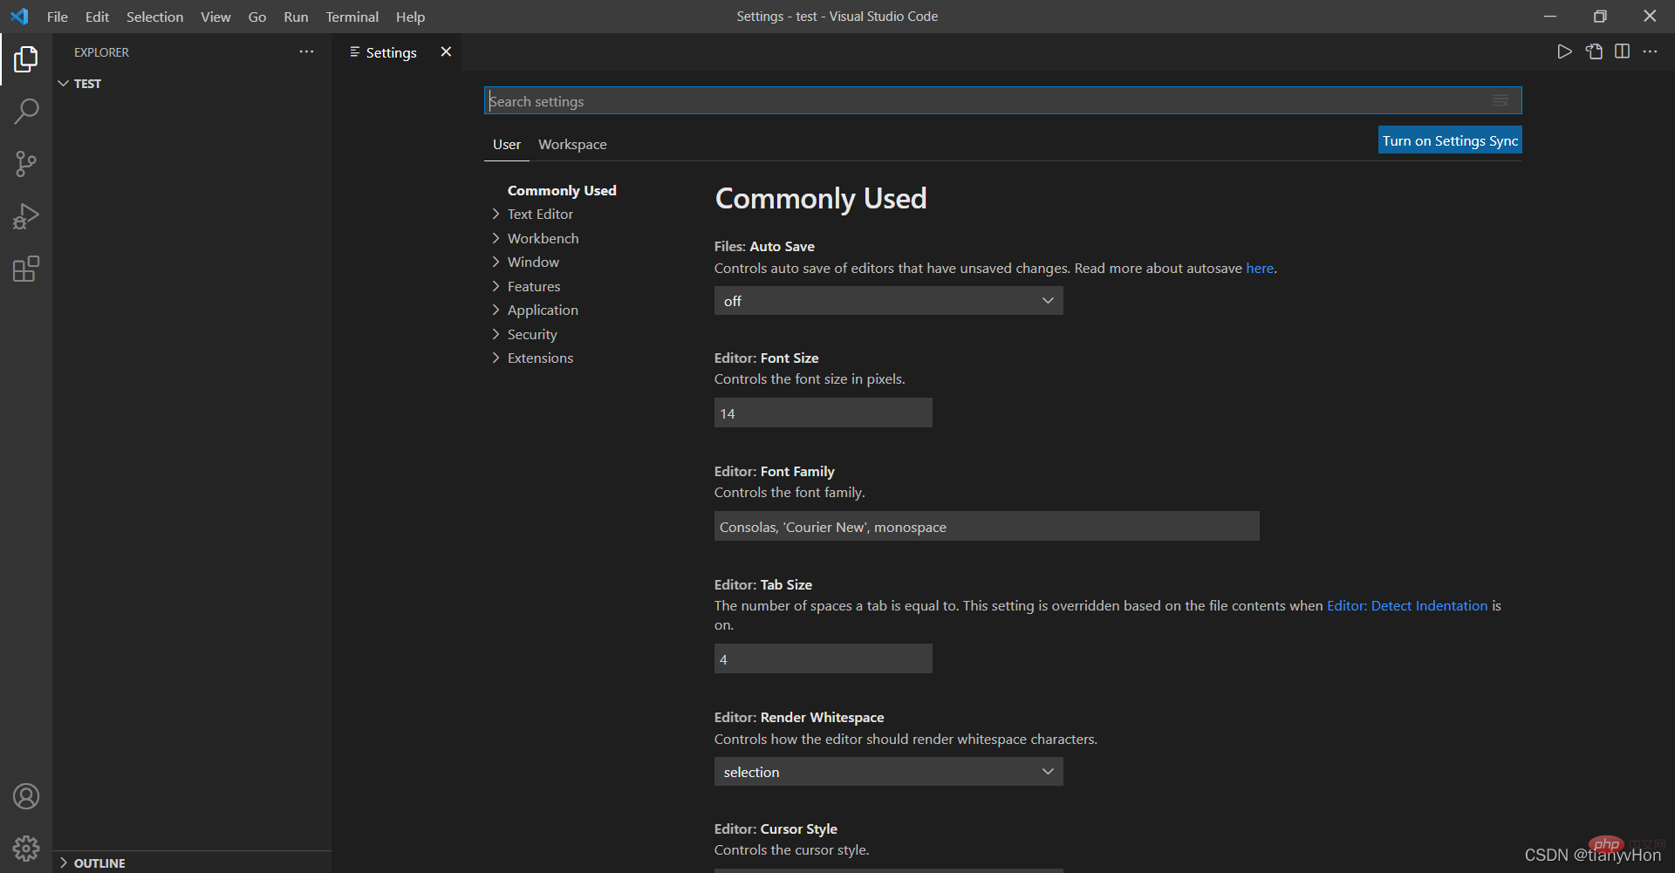This screenshot has width=1675, height=873.
Task: Open the Render Whitespace dropdown
Action: [888, 772]
